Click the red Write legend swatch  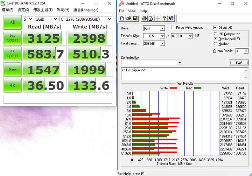click(x=173, y=88)
